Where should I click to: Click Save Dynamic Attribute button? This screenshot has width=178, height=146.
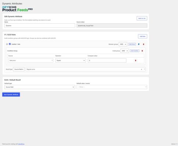coord(11,95)
